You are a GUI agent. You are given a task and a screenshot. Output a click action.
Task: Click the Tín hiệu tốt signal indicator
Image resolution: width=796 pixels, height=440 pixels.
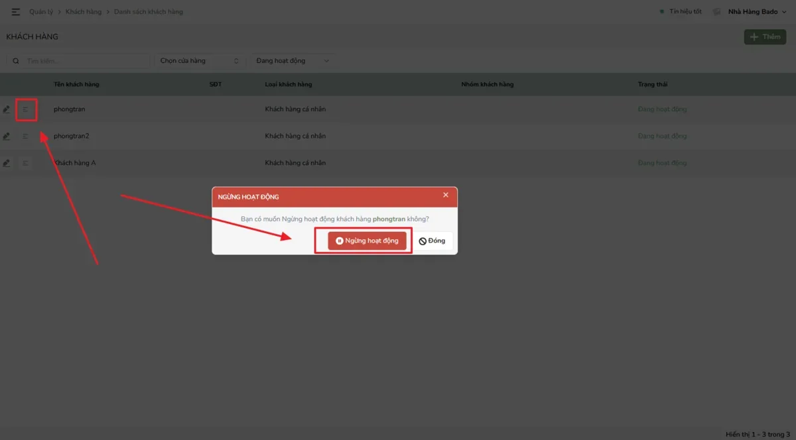(x=681, y=12)
